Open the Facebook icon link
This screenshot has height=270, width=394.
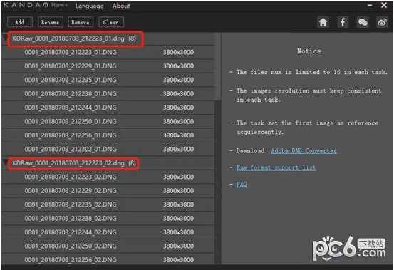pos(343,22)
